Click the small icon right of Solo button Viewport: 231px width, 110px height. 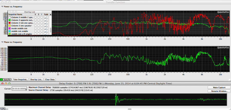pos(10,80)
